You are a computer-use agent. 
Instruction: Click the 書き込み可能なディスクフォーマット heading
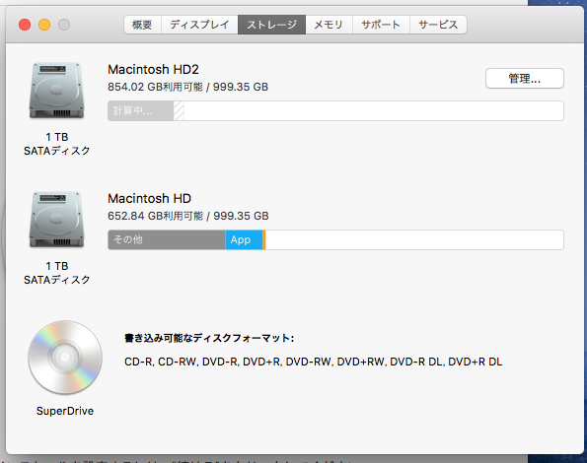(209, 338)
